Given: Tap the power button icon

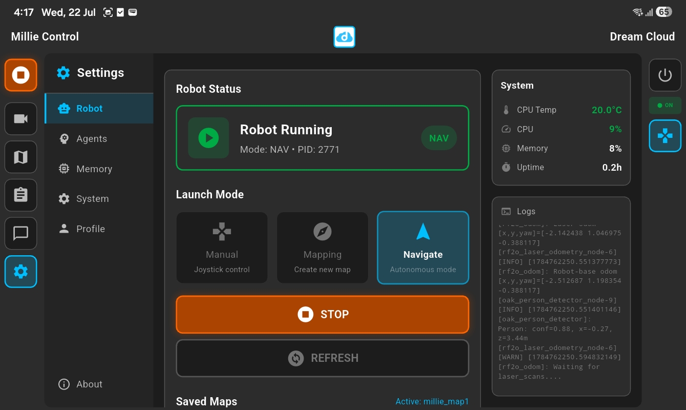Looking at the screenshot, I should (x=665, y=75).
